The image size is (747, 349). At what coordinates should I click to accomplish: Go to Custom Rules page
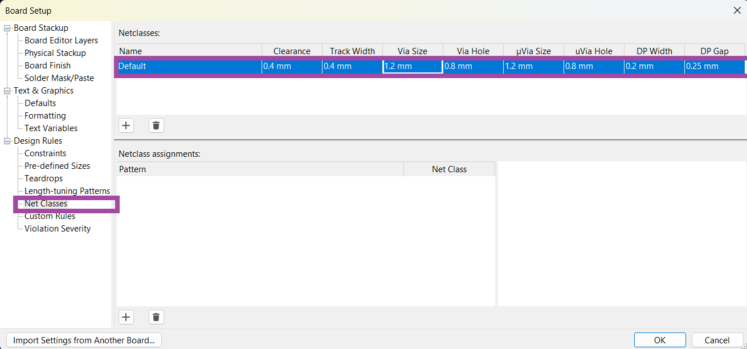point(50,216)
